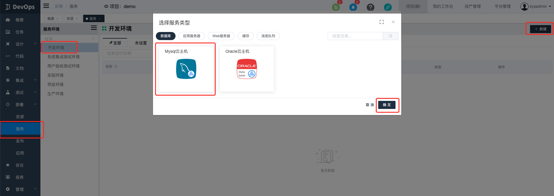Screen dimensions: 554x196
Task: Click the 取消 cancel button
Action: pyautogui.click(x=370, y=105)
